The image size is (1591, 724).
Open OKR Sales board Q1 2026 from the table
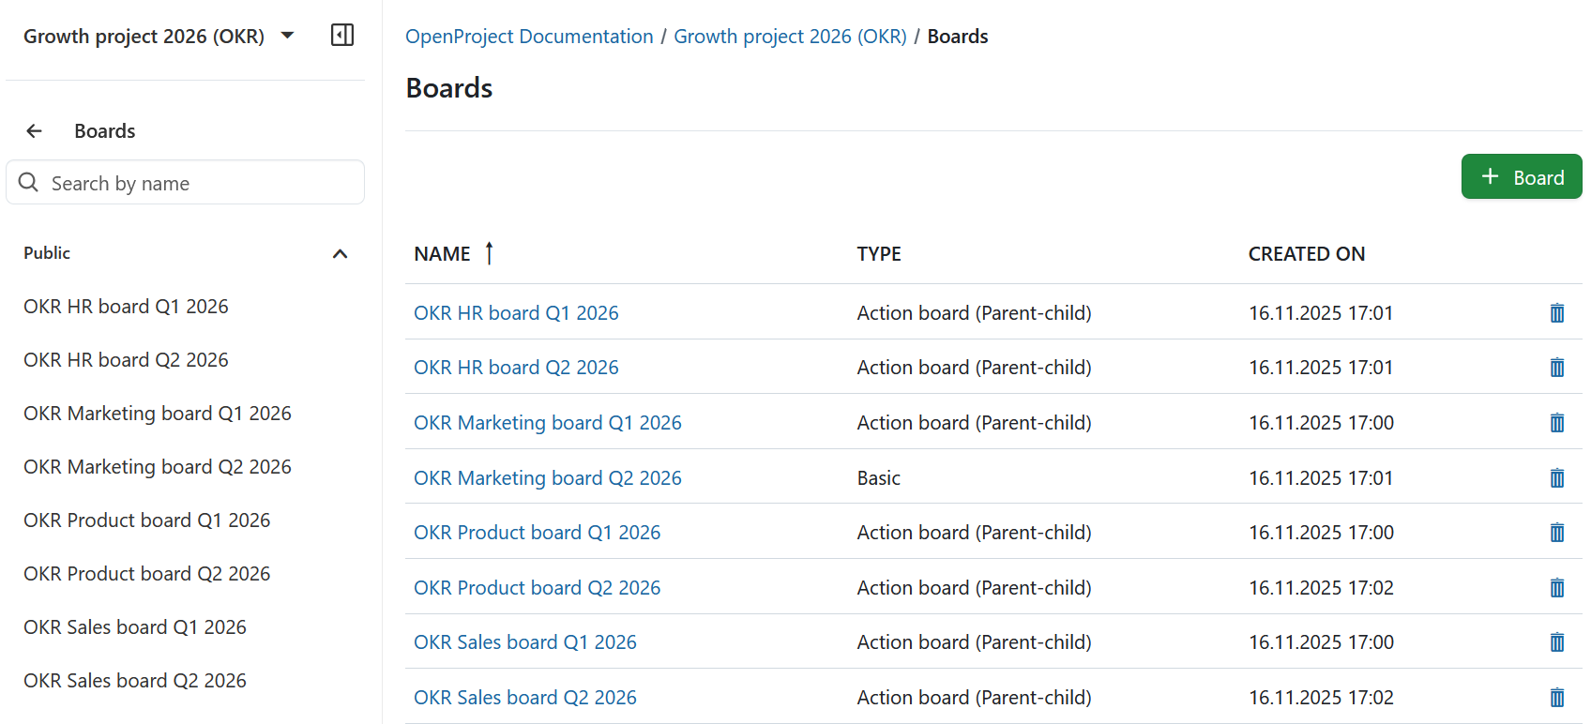(x=525, y=642)
